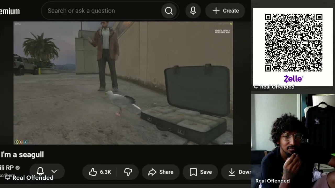Screen dimensions: 335x188
Task: Click the magnifying glass search icon
Action: (x=169, y=11)
